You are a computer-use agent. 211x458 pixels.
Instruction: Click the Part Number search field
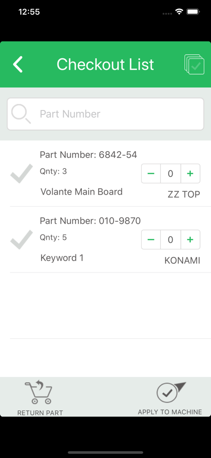point(105,114)
